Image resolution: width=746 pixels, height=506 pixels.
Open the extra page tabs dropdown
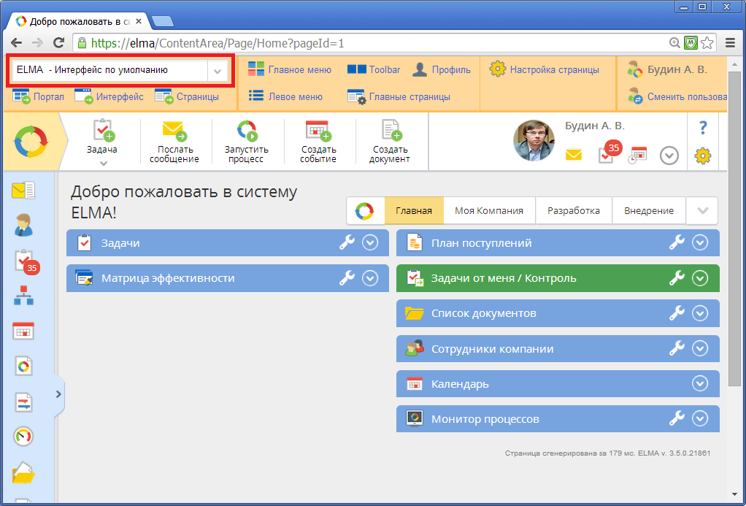(x=702, y=210)
